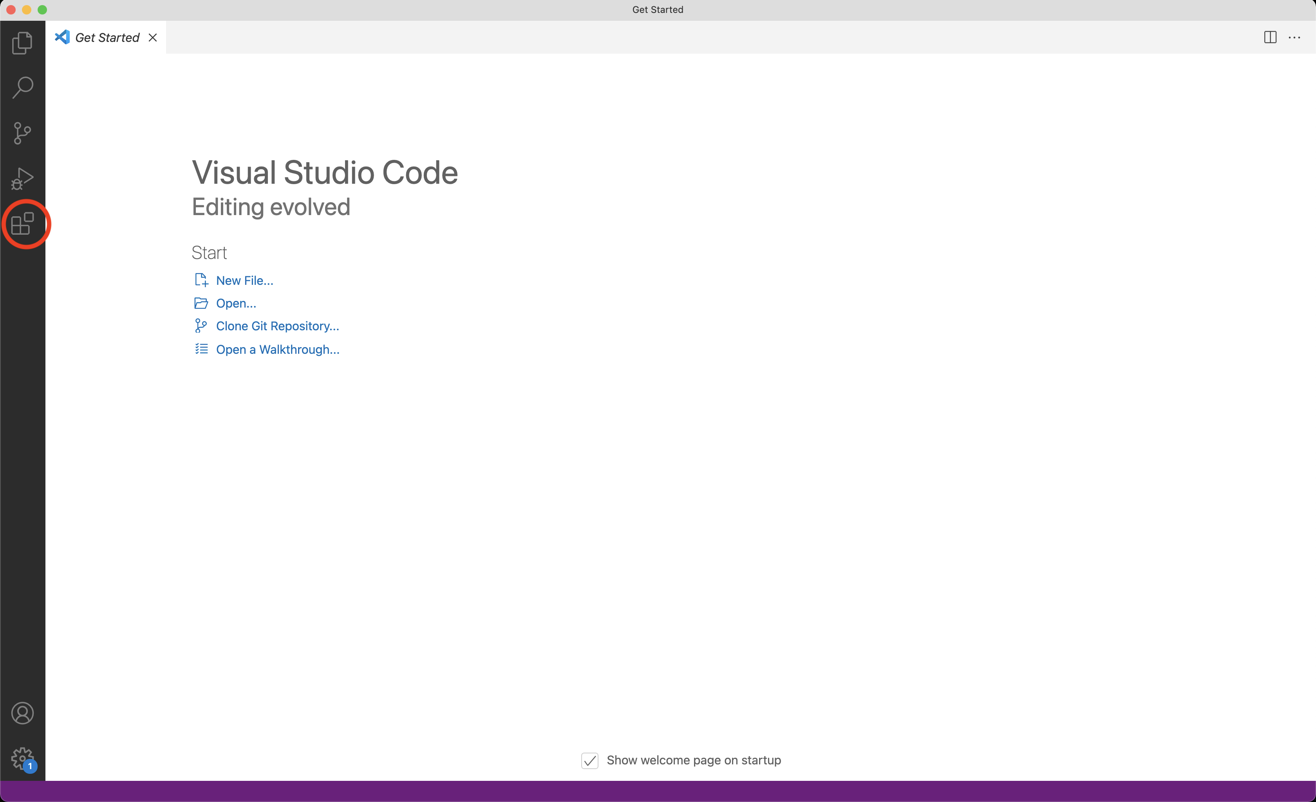The height and width of the screenshot is (802, 1316).
Task: Click the Open... link
Action: click(236, 304)
